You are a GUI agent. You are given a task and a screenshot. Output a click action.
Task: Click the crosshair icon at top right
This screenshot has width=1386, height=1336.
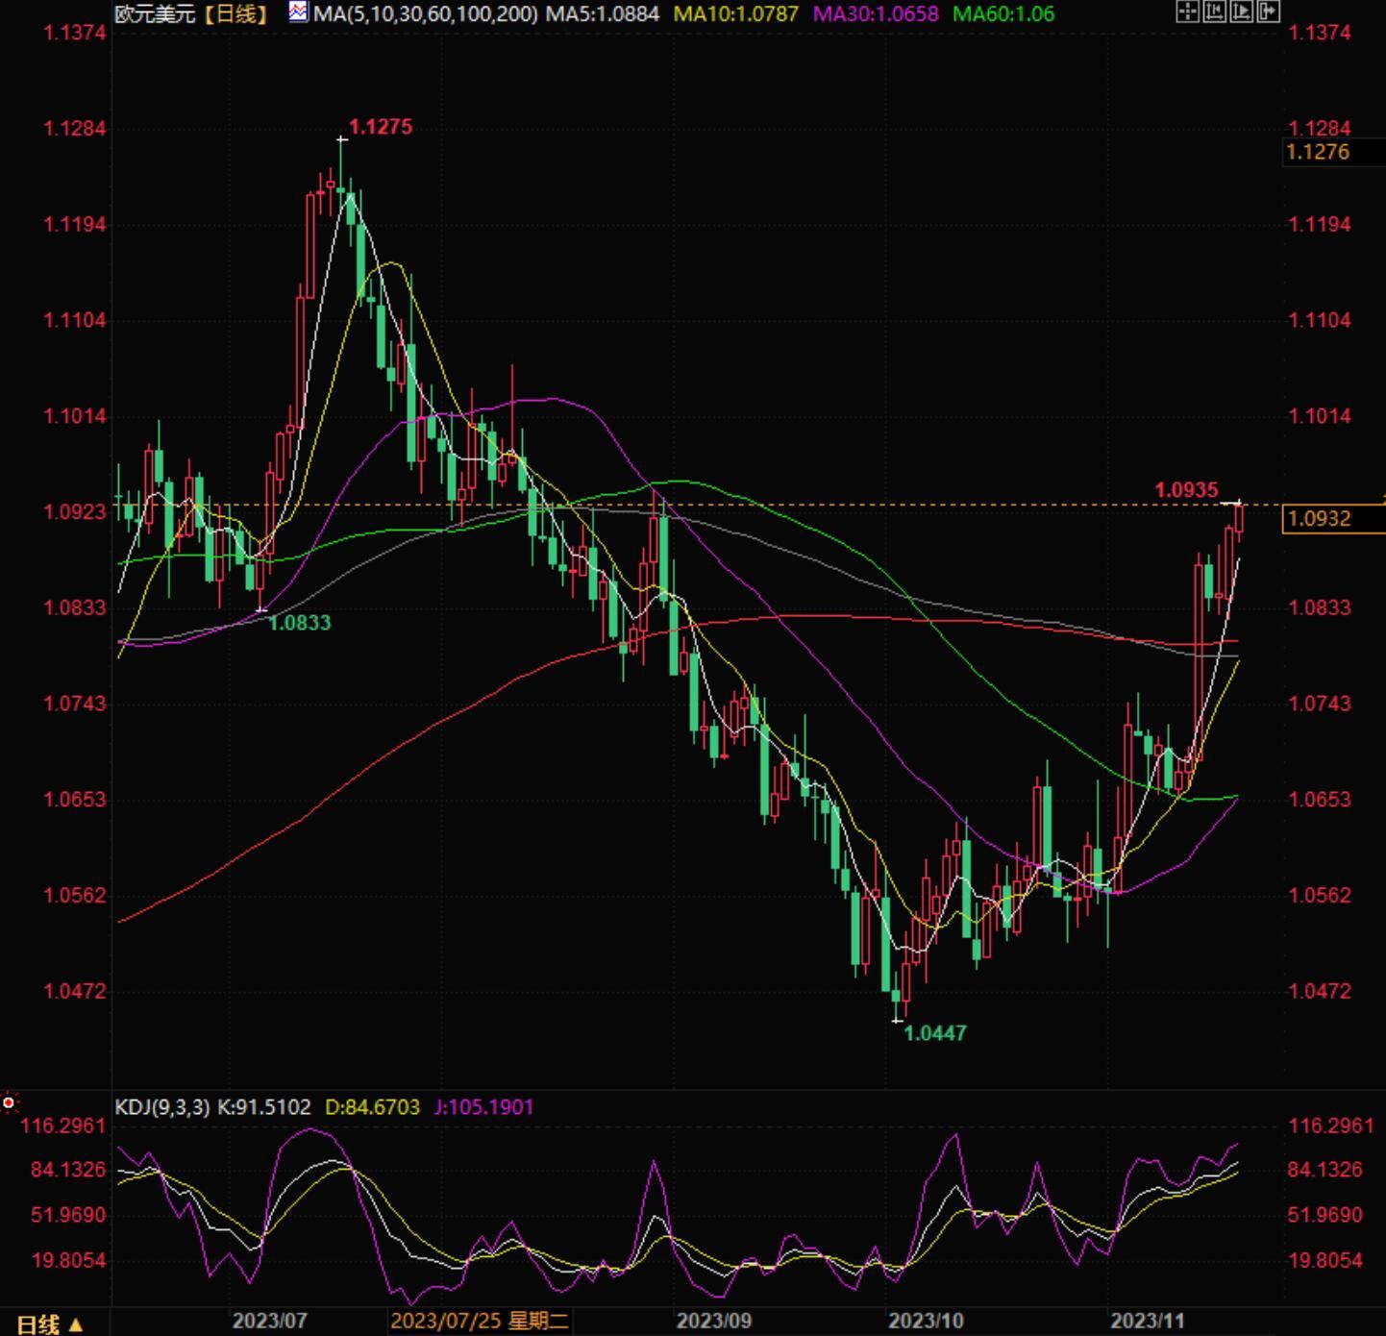pyautogui.click(x=1187, y=12)
